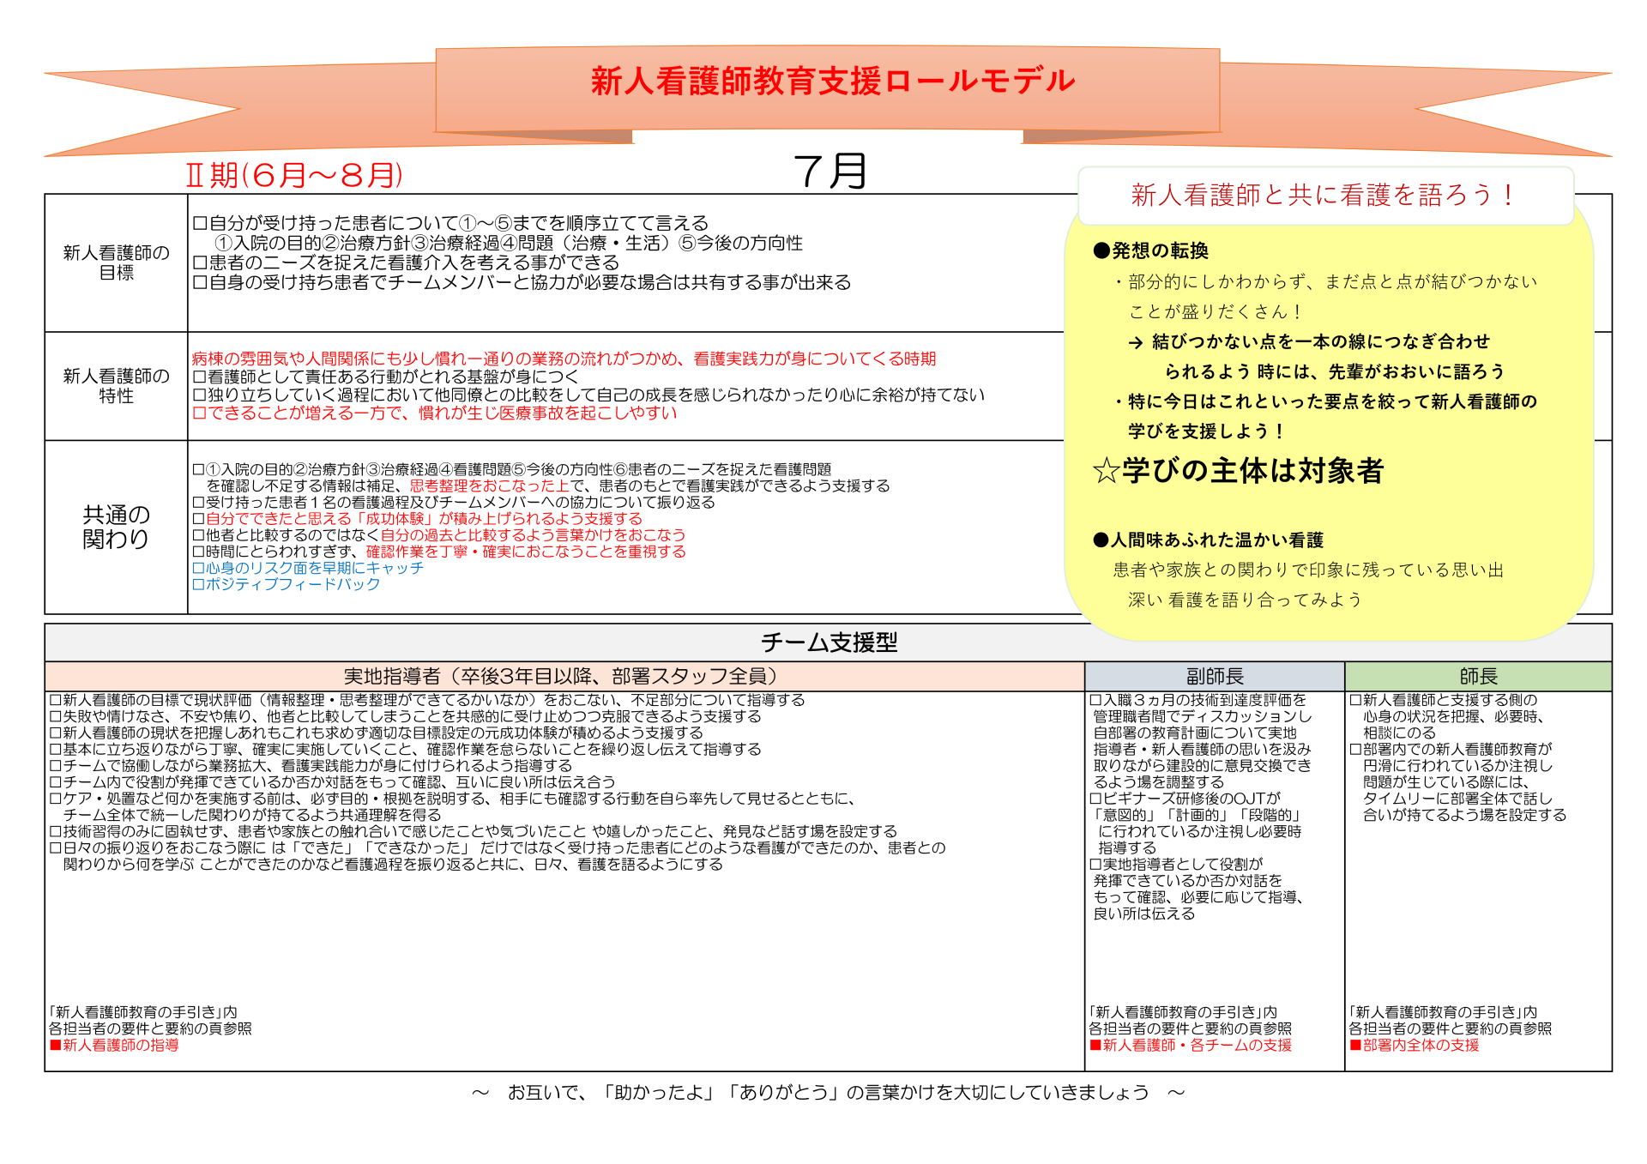Click the line 基本に立ち返りながら丁寧
The image size is (1647, 1164).
405,749
